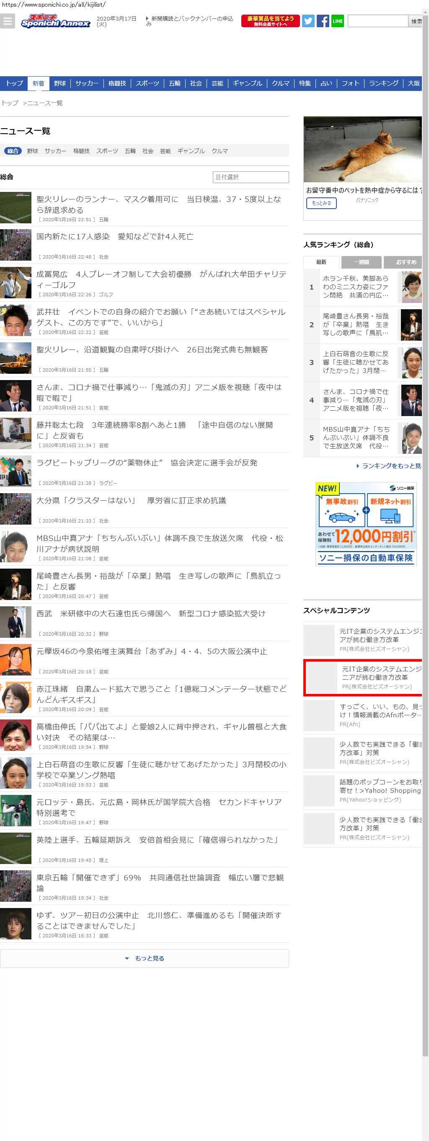Filter news list by 芸能 category

click(165, 151)
